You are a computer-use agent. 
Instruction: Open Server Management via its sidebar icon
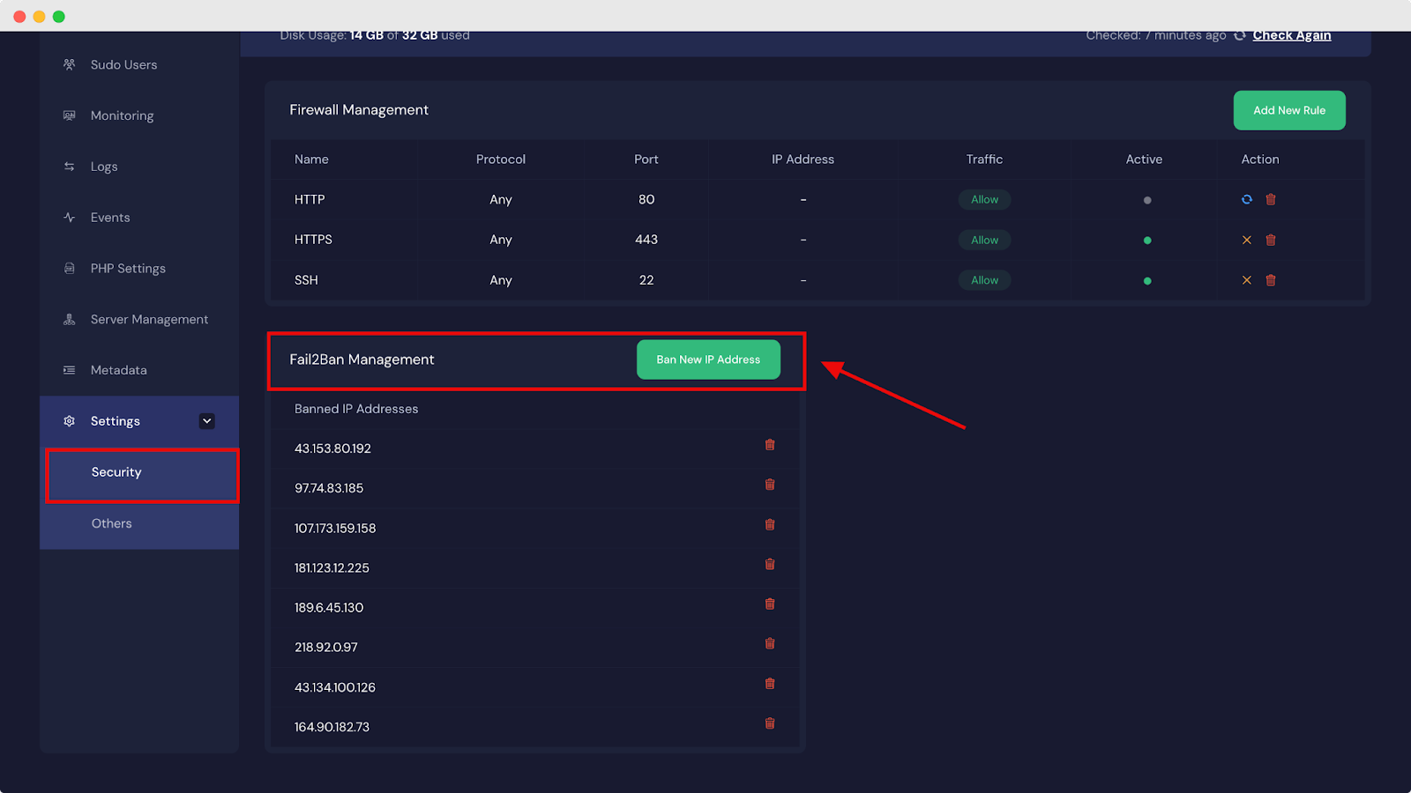[x=70, y=319]
